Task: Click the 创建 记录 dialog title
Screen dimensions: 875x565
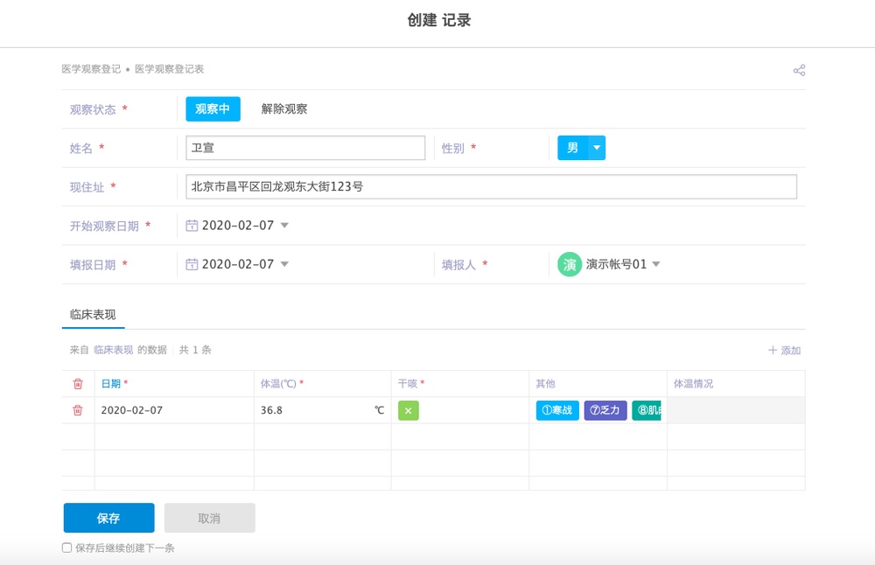Action: 439,21
